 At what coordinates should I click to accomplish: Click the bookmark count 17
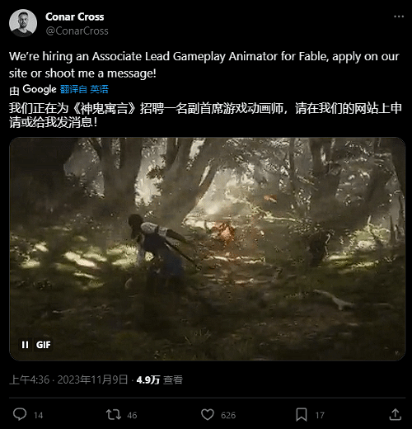[x=320, y=415]
